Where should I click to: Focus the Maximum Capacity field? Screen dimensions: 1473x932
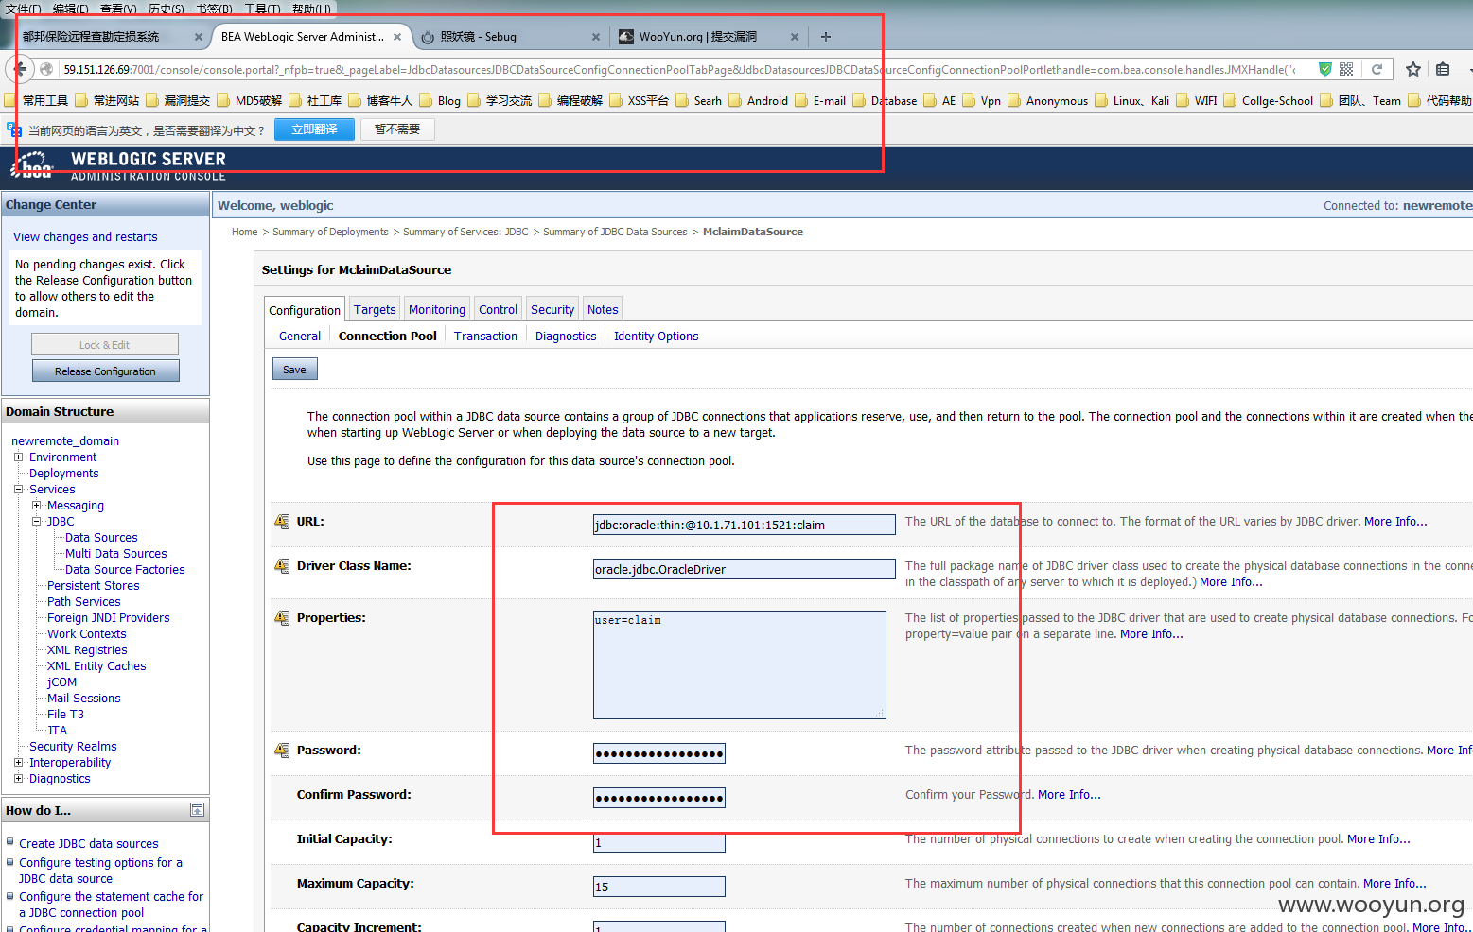[659, 887]
